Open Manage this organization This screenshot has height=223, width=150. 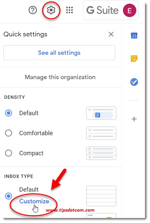tap(60, 77)
